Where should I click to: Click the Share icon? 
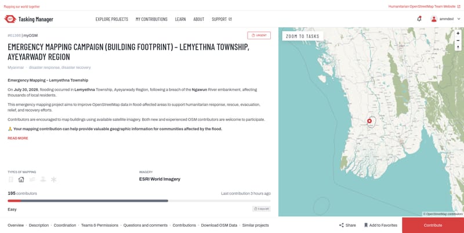pos(342,225)
